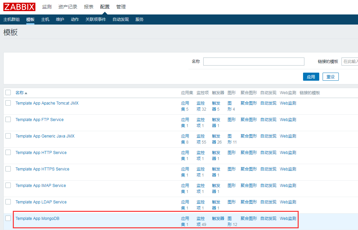This screenshot has width=358, height=230.
Task: Check Template App FTP Service checkbox
Action: coord(8,119)
